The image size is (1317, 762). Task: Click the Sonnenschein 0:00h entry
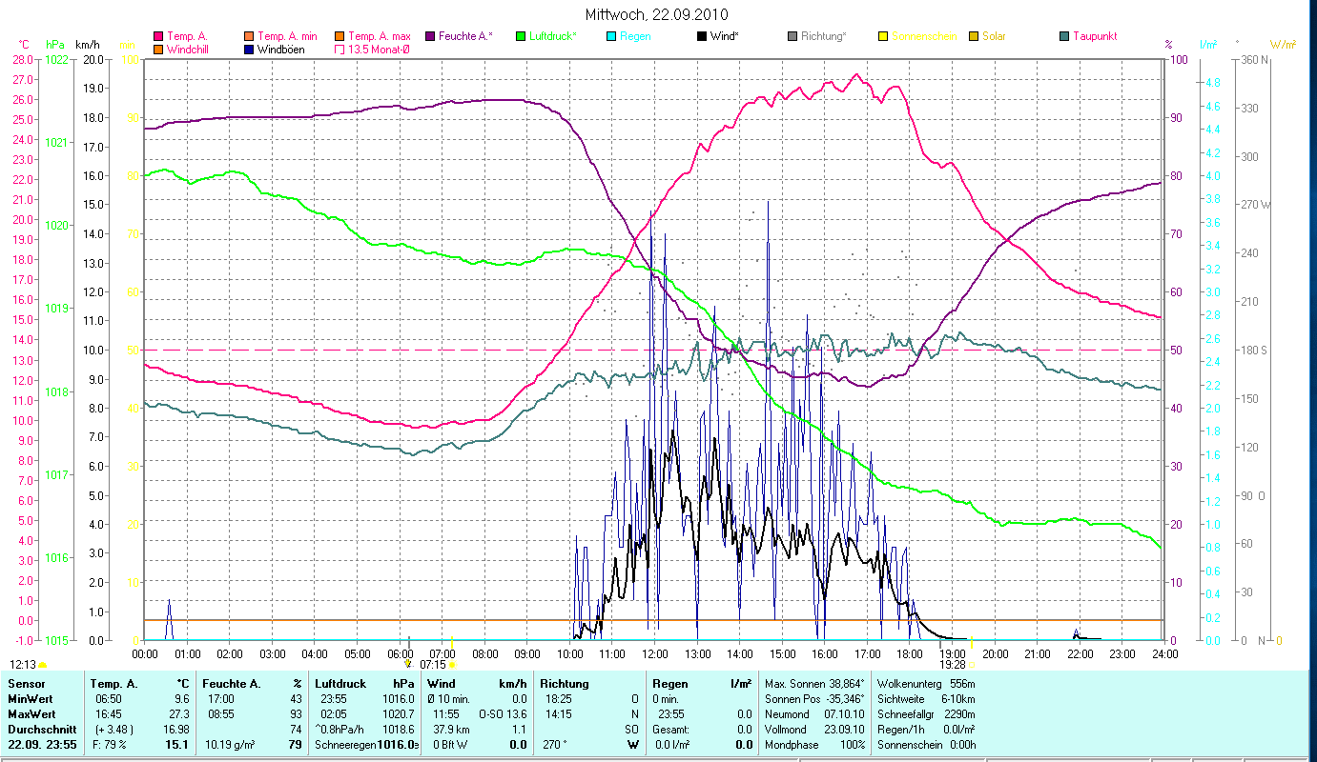926,745
